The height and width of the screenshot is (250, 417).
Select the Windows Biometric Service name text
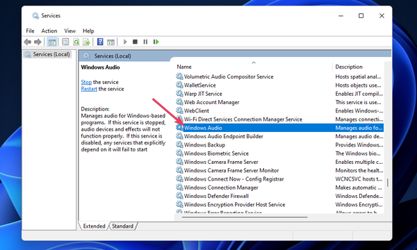coord(216,153)
